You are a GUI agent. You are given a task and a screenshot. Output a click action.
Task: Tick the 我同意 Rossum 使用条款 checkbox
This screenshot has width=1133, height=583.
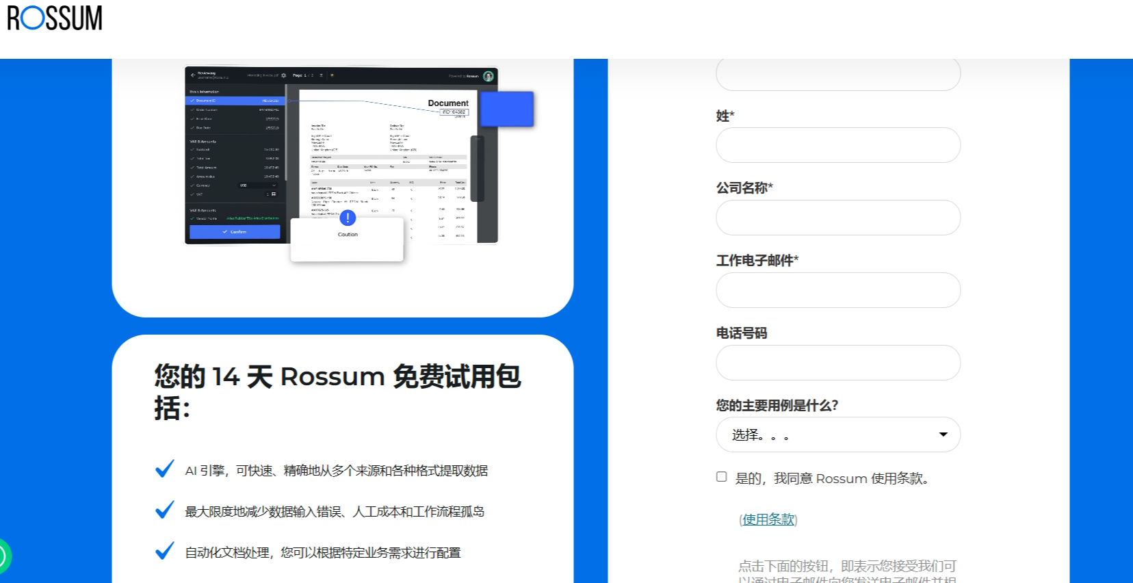point(722,477)
